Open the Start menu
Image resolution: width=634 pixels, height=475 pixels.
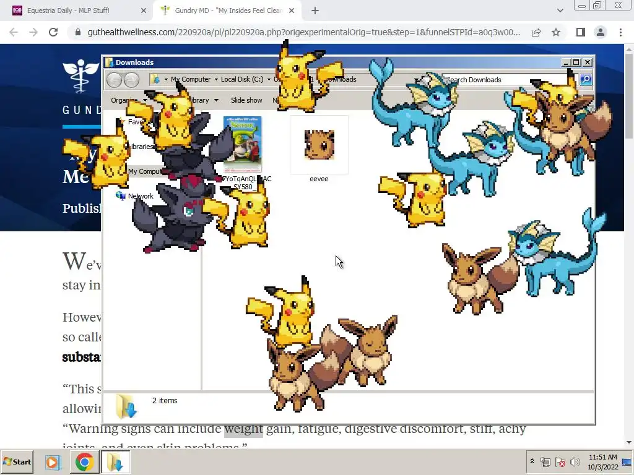click(x=17, y=461)
